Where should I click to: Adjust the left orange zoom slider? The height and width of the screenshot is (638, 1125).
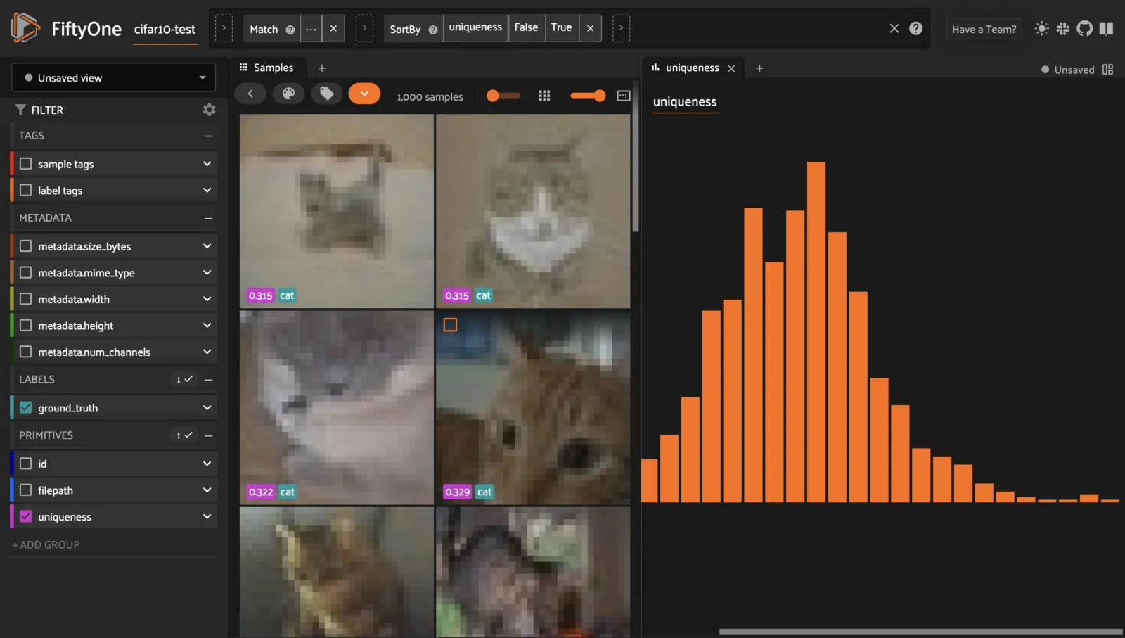pyautogui.click(x=503, y=96)
